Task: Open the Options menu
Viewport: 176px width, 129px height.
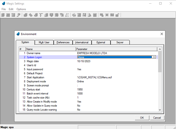Action: (21, 9)
